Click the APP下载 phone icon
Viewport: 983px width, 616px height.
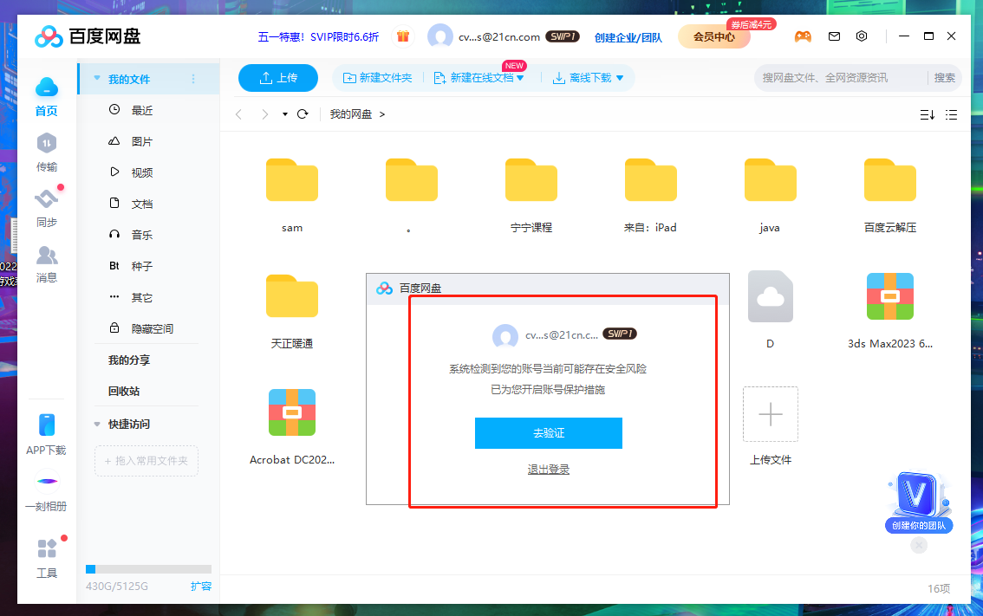(47, 425)
